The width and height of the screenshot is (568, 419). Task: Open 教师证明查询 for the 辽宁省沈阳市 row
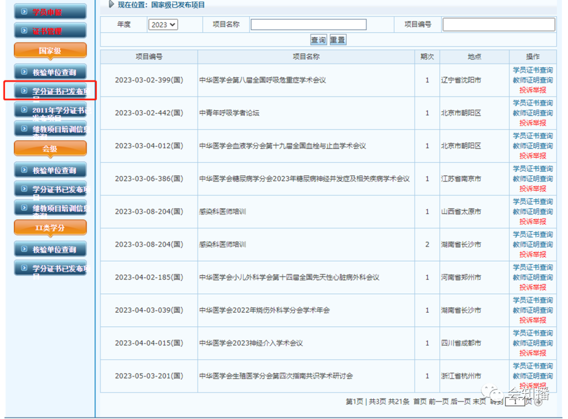(x=533, y=80)
